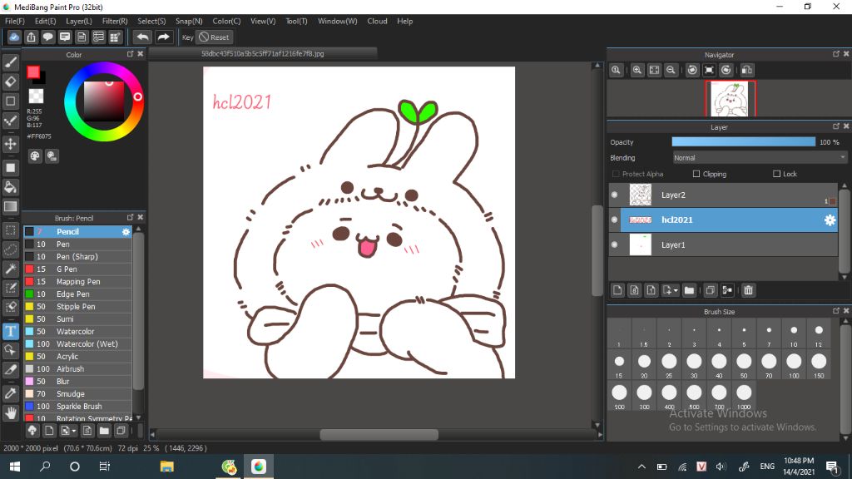Choose brush size 10

click(794, 334)
